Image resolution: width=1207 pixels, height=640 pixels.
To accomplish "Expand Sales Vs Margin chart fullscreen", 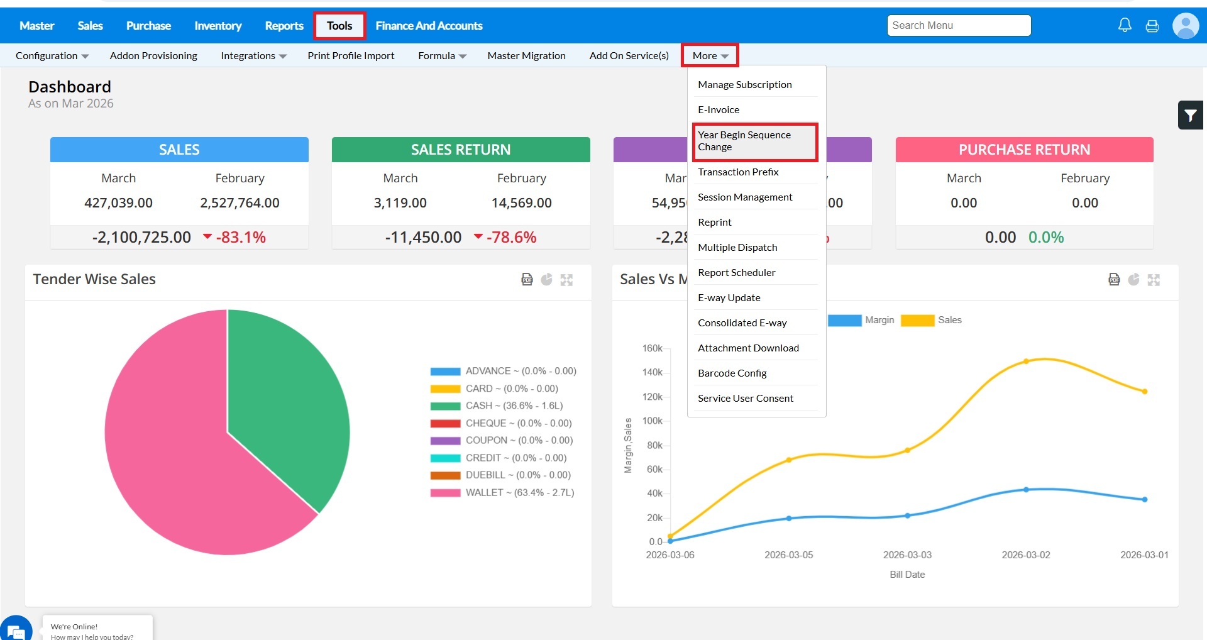I will pos(1154,280).
